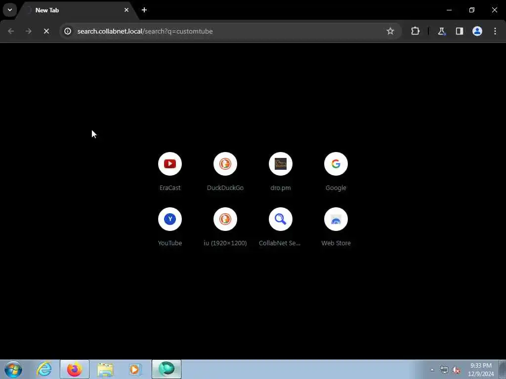Open Windows Explorer from taskbar
506x379 pixels.
(105, 369)
